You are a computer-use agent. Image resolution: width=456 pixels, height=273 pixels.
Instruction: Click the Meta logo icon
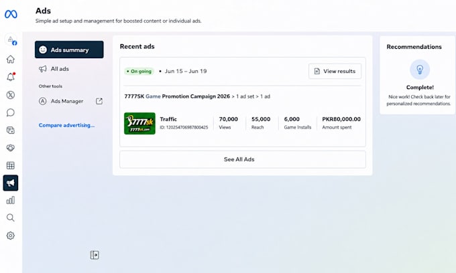click(x=11, y=14)
